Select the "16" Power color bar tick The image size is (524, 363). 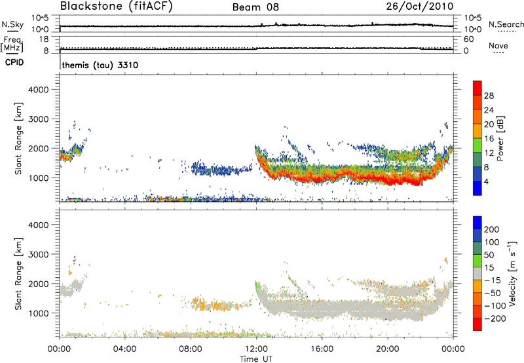pos(489,139)
